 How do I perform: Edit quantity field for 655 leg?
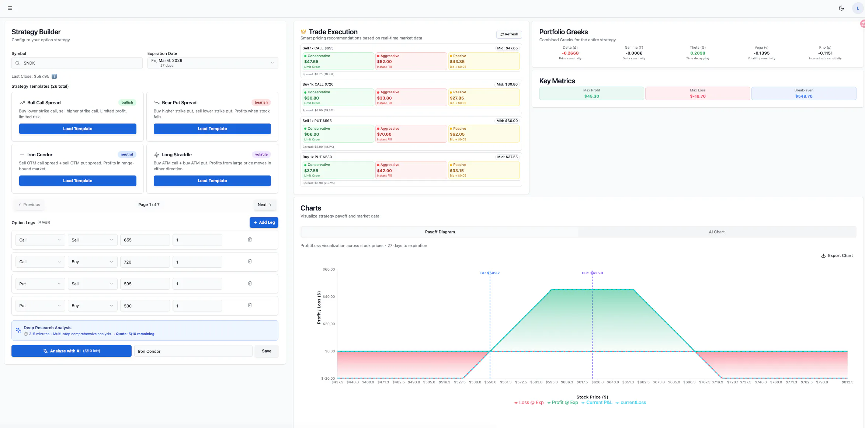point(197,240)
